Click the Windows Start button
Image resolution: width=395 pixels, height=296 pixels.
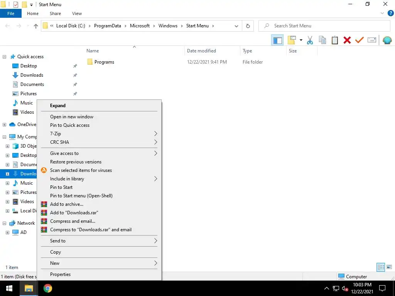pyautogui.click(x=9, y=288)
